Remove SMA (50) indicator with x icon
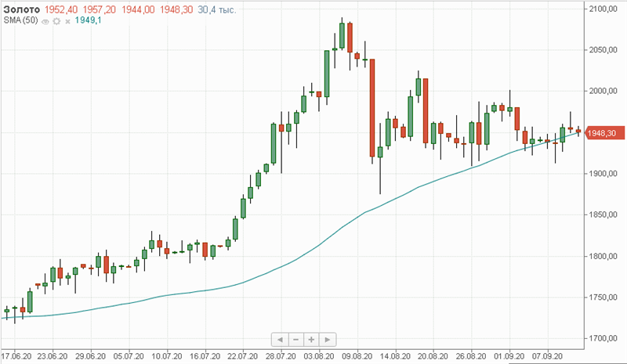The image size is (627, 364). click(67, 22)
